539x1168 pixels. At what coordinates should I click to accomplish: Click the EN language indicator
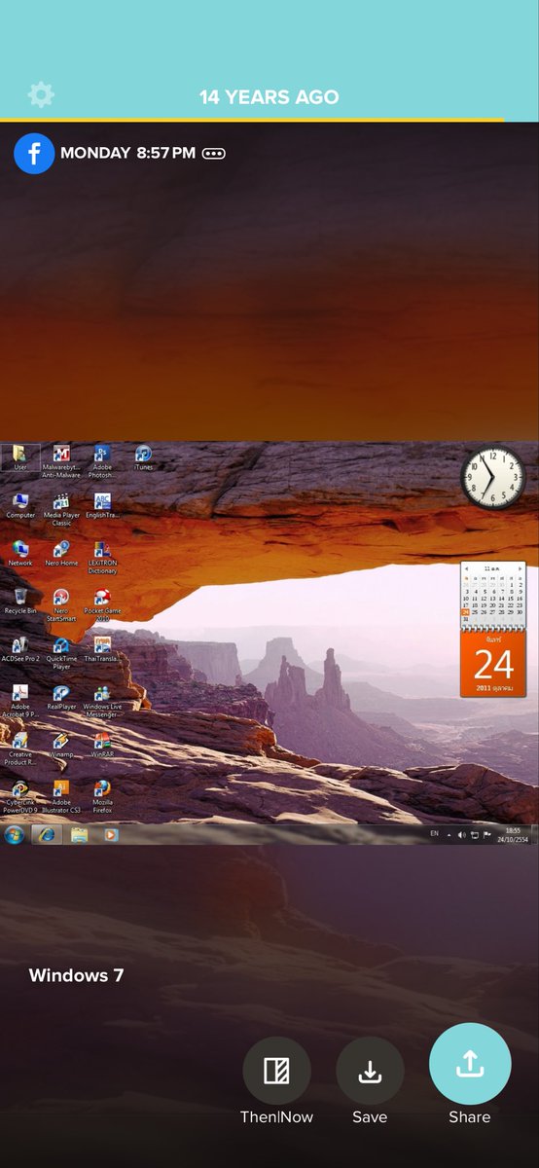[x=434, y=835]
